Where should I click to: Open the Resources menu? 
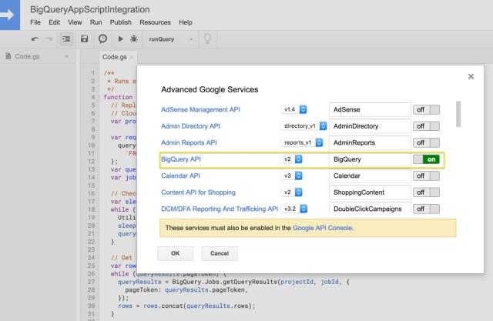[x=155, y=22]
